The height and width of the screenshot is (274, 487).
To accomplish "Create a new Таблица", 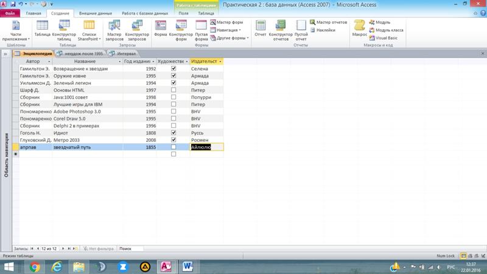I will click(42, 29).
